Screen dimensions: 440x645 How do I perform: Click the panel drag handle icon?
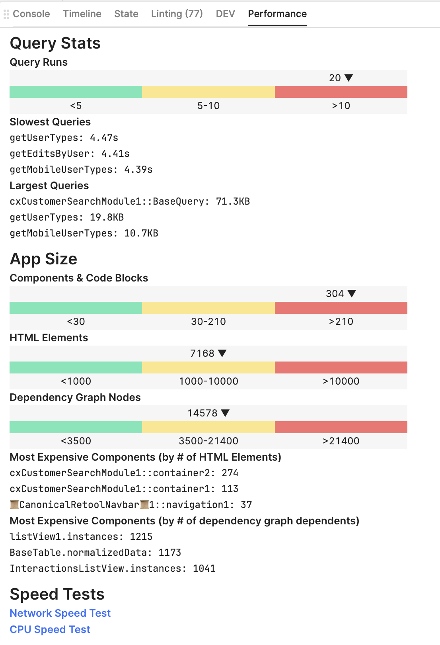pos(6,15)
